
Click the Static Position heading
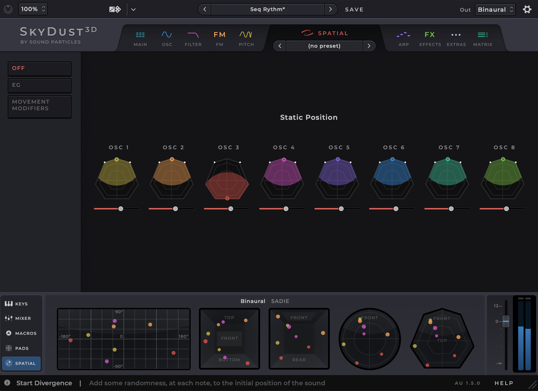click(309, 118)
